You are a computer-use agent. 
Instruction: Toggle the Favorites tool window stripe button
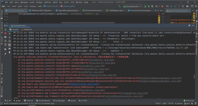point(2,69)
